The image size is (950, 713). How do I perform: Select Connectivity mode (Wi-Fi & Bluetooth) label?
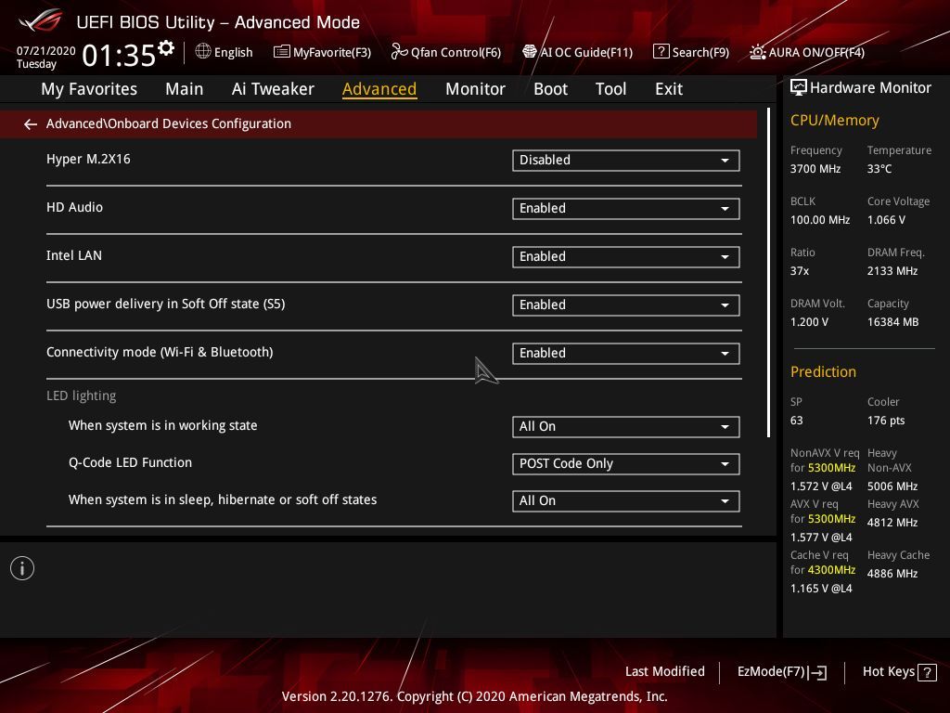(x=160, y=352)
